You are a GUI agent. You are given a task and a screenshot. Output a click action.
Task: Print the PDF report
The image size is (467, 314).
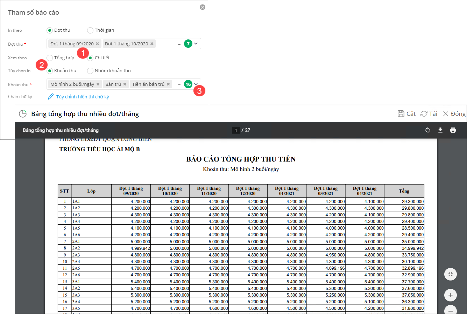[x=453, y=130]
